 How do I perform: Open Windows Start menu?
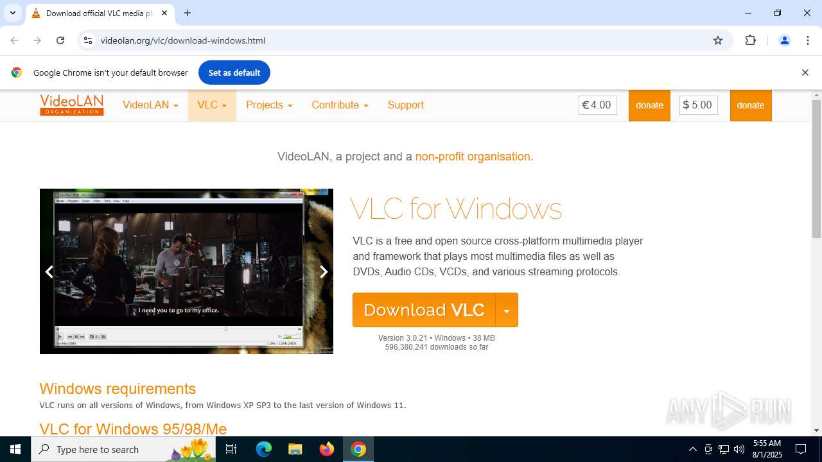15,449
